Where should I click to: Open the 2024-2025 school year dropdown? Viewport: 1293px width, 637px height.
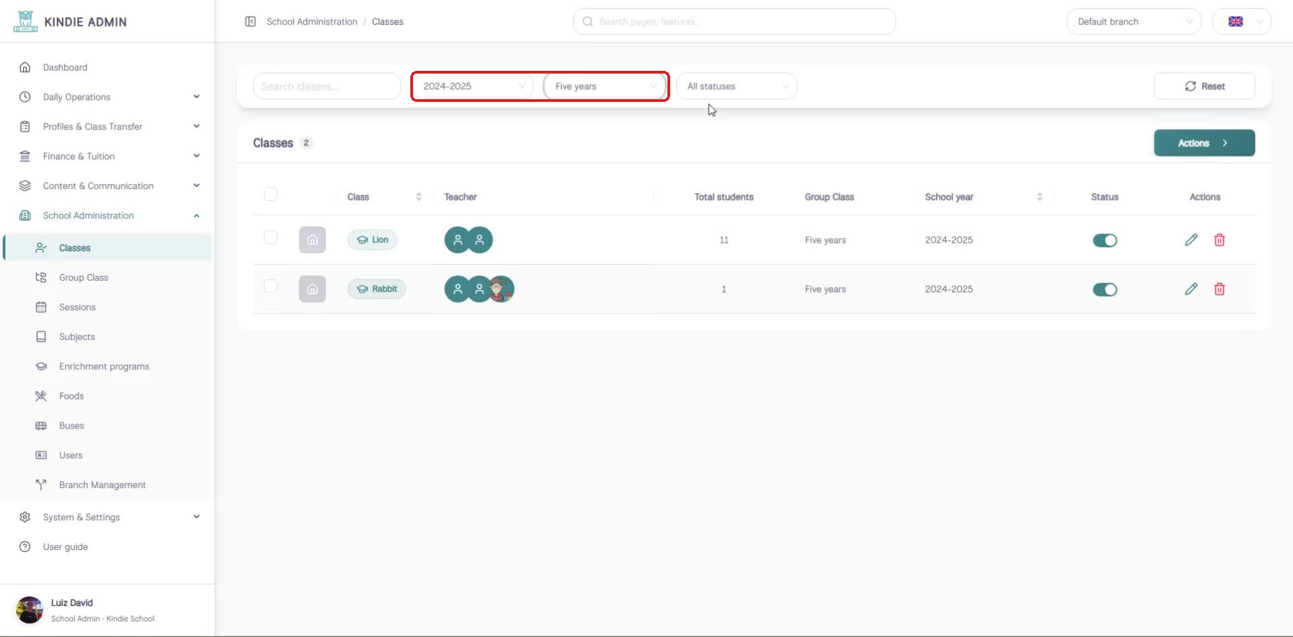[474, 86]
